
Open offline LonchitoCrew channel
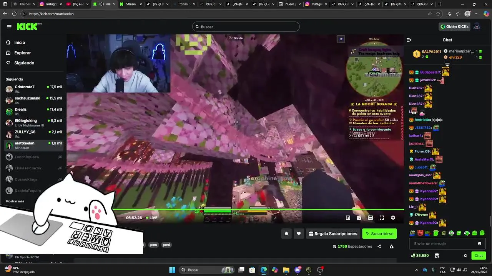pos(34,157)
